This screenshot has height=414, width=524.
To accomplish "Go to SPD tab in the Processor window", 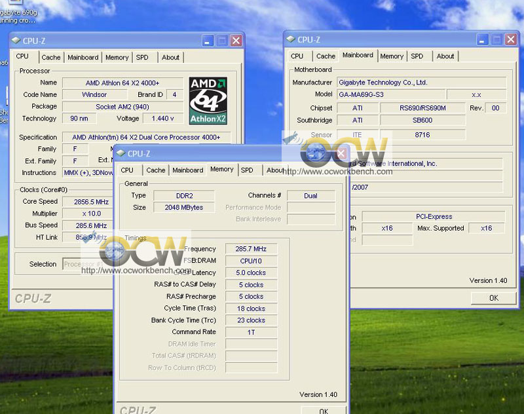I will tap(142, 57).
